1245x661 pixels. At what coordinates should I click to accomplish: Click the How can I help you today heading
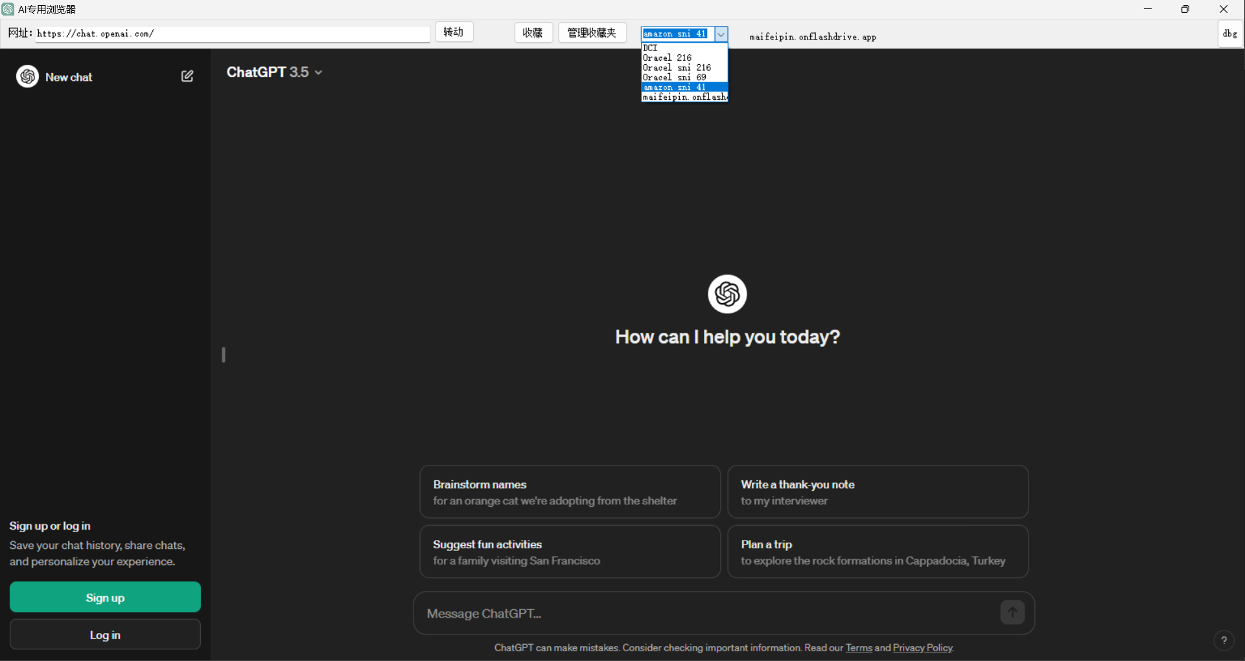(727, 337)
